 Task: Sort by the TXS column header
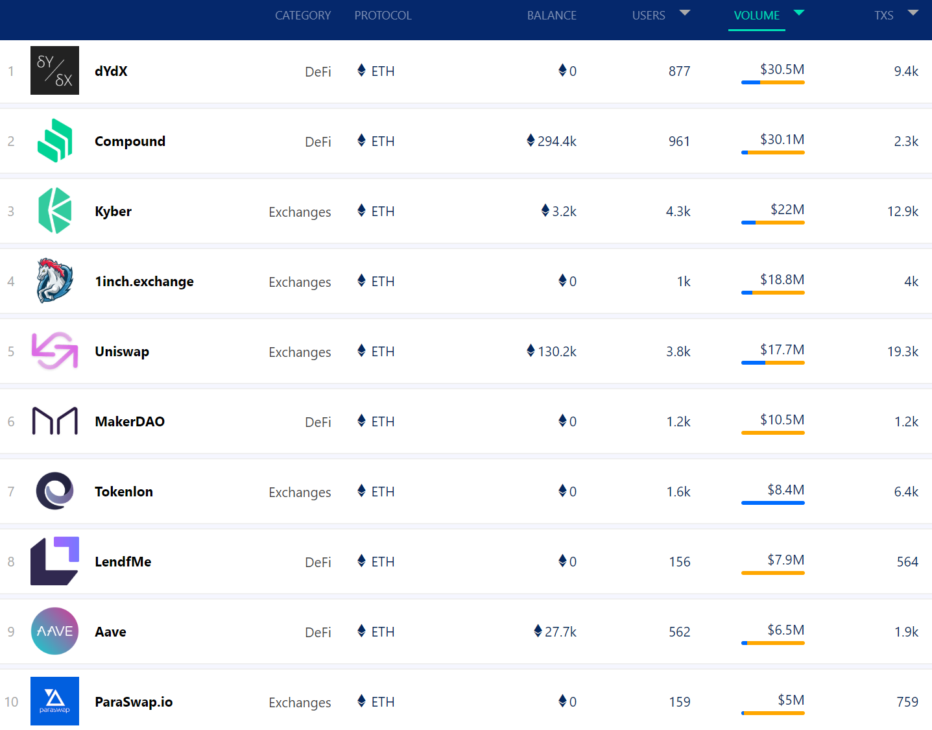(x=883, y=16)
